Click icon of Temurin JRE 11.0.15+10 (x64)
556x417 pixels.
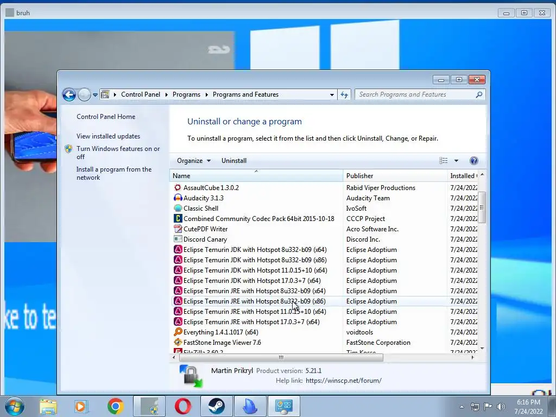pyautogui.click(x=178, y=311)
